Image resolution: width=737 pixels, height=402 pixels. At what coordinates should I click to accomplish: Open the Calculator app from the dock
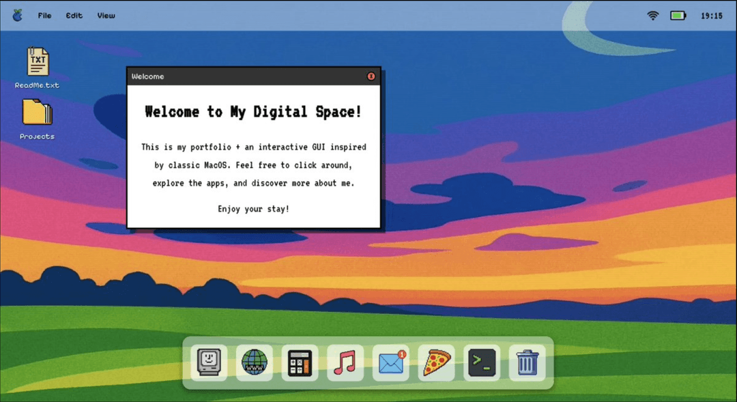point(299,362)
